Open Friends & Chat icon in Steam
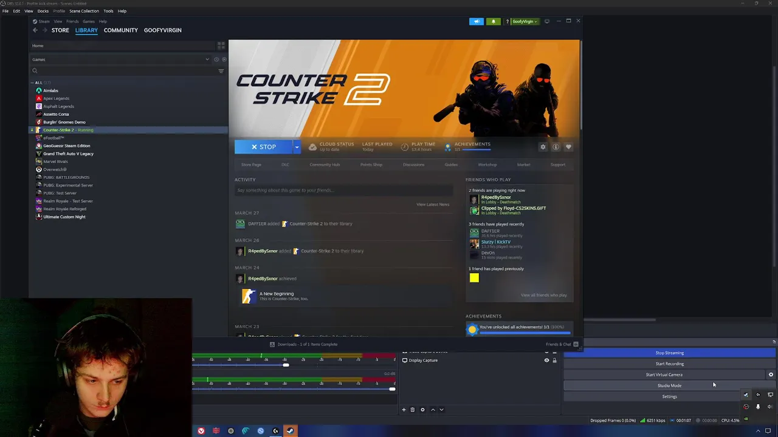Image resolution: width=778 pixels, height=437 pixels. 576,344
